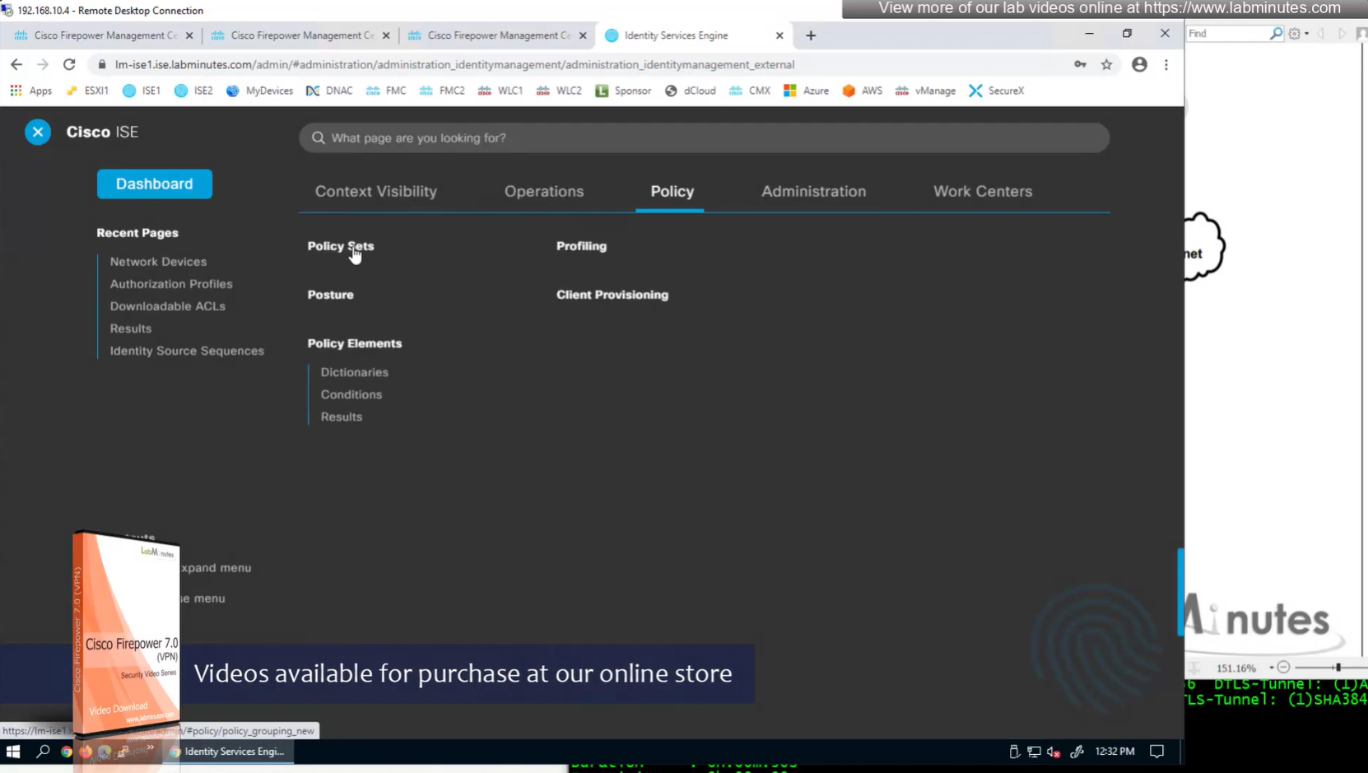Open new browser tab with plus button
This screenshot has width=1368, height=773.
811,35
